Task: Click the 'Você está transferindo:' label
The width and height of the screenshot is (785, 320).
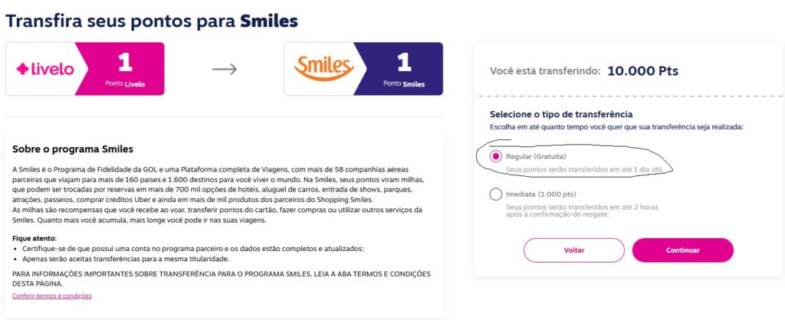Action: pos(545,71)
